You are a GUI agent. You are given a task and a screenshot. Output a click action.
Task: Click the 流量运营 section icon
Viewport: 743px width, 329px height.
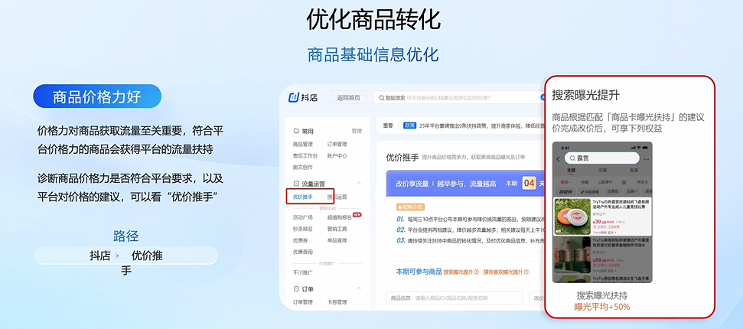(296, 184)
